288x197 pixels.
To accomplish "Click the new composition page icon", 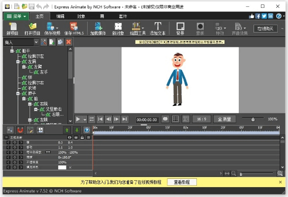I will coord(52,42).
